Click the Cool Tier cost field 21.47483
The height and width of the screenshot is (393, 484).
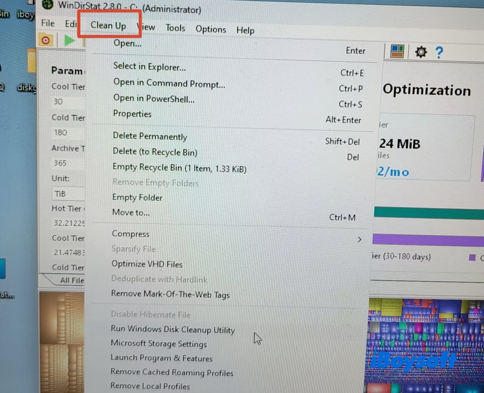click(69, 253)
